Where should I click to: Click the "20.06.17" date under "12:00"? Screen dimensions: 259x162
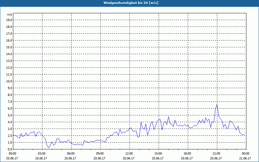coord(129,158)
